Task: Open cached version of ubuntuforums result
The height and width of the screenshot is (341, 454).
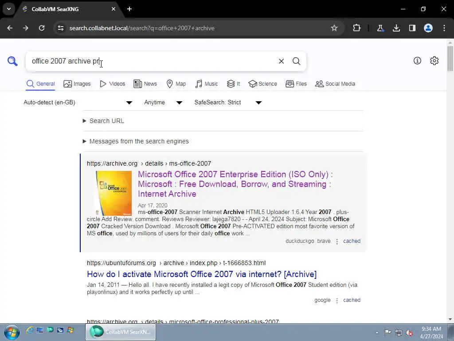Action: 352,300
